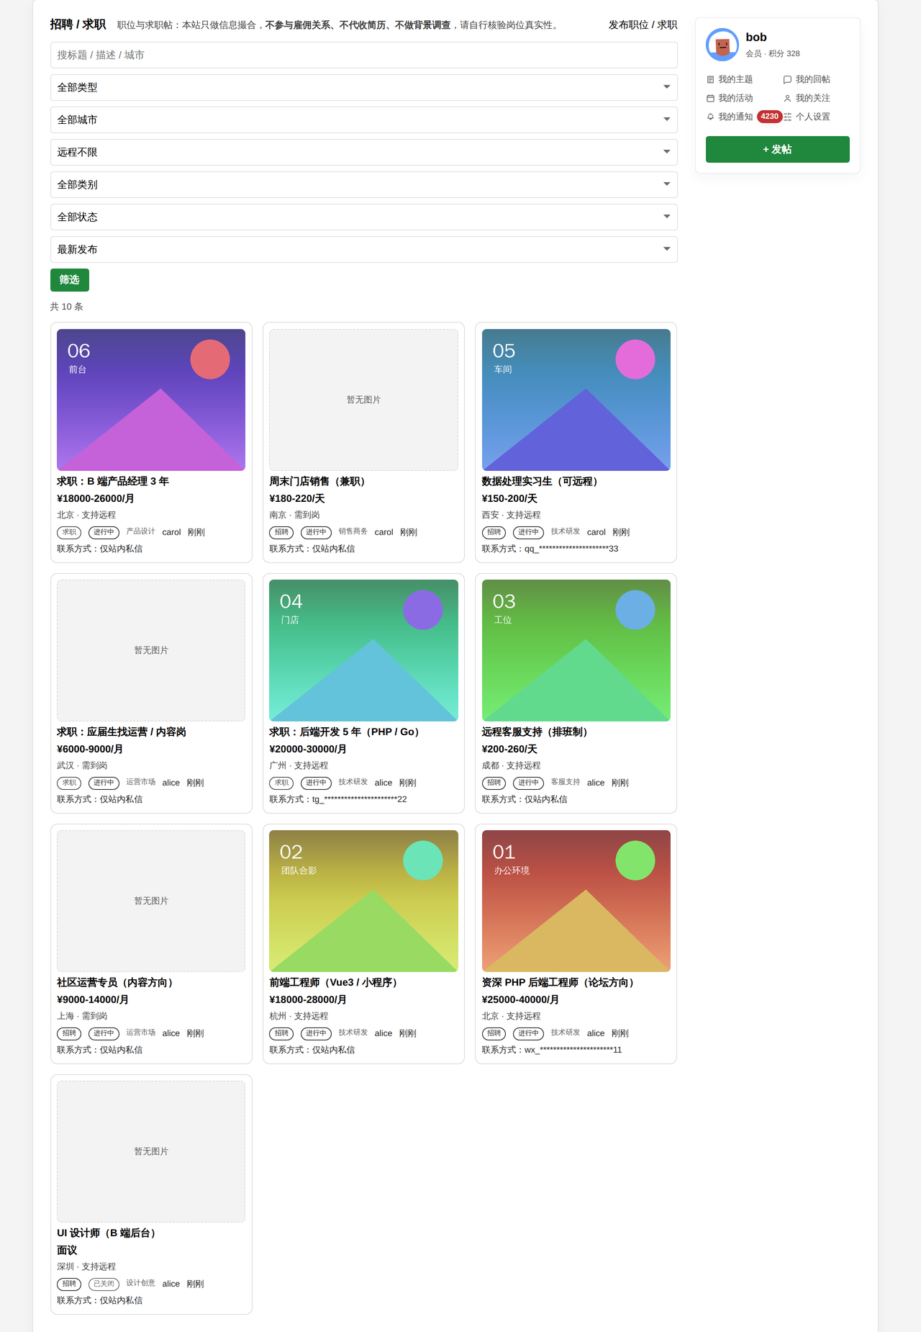Viewport: 921px width, 1332px height.
Task: Click bob's avatar icon
Action: click(x=722, y=45)
